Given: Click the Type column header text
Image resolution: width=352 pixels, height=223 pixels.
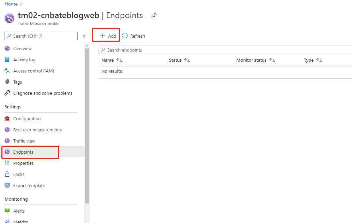Looking at the screenshot, I should [x=309, y=60].
